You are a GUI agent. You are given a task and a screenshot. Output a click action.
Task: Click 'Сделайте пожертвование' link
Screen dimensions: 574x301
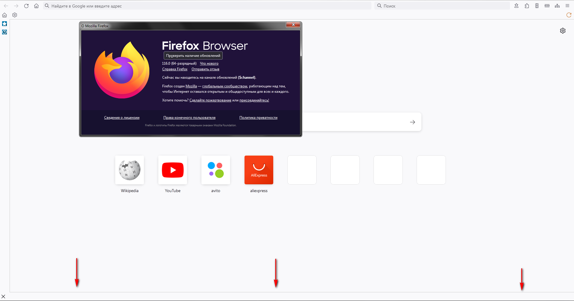(210, 100)
